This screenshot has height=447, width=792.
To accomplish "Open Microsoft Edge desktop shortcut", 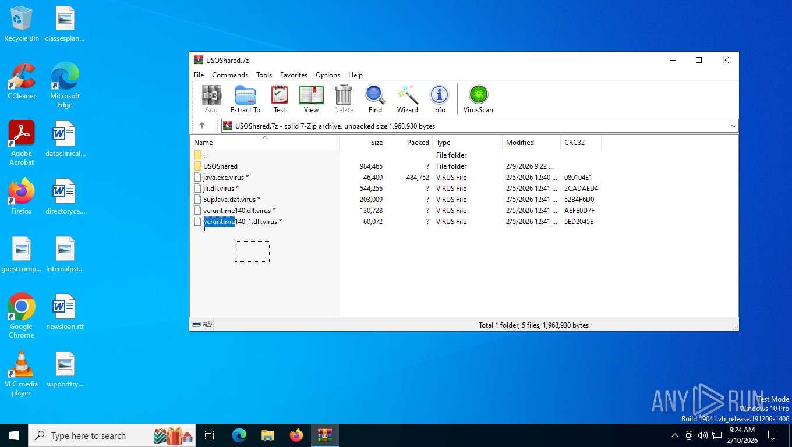I will point(65,86).
